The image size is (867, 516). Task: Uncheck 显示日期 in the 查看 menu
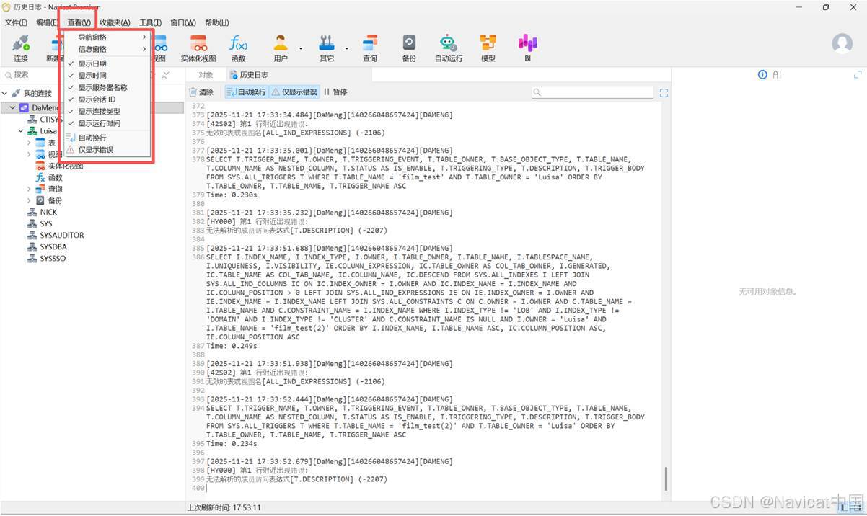click(107, 63)
